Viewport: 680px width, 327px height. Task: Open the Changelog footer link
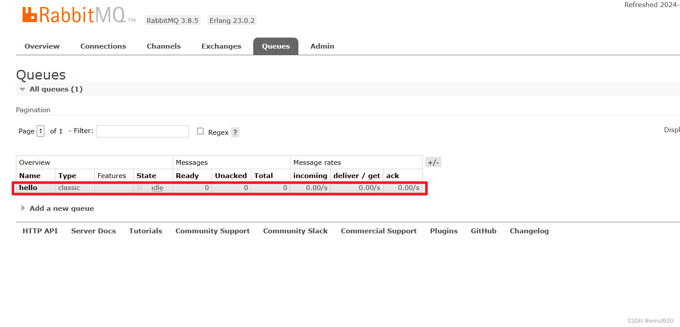click(529, 231)
